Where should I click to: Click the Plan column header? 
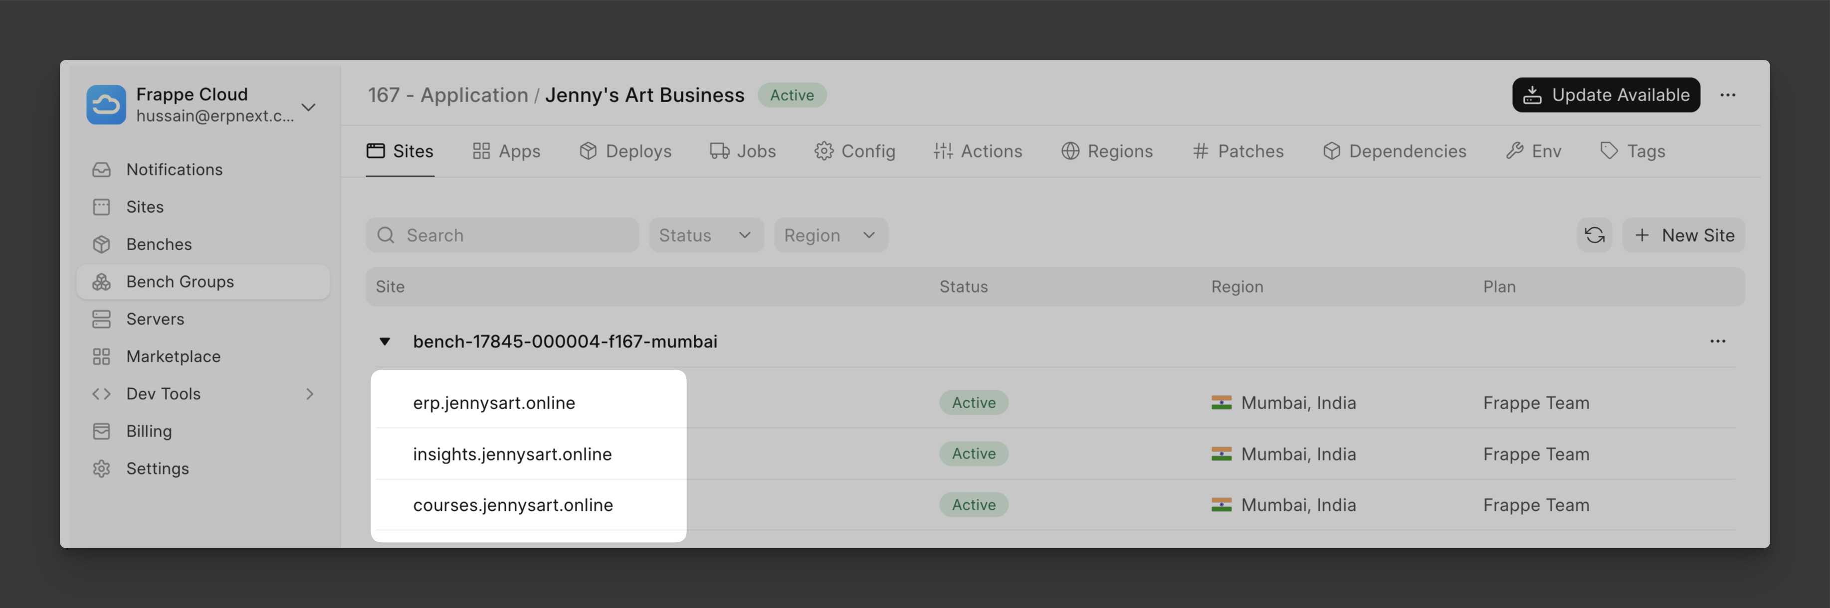[1499, 287]
